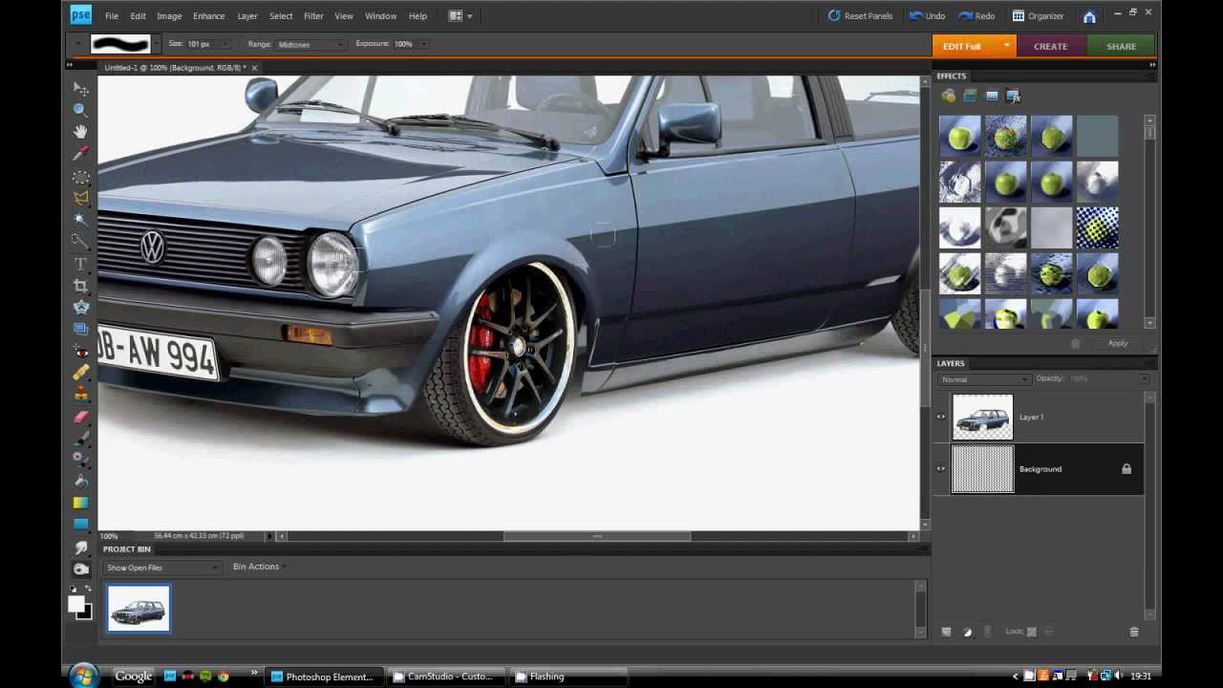Delete layer using trash icon
This screenshot has height=688, width=1223.
point(1134,632)
